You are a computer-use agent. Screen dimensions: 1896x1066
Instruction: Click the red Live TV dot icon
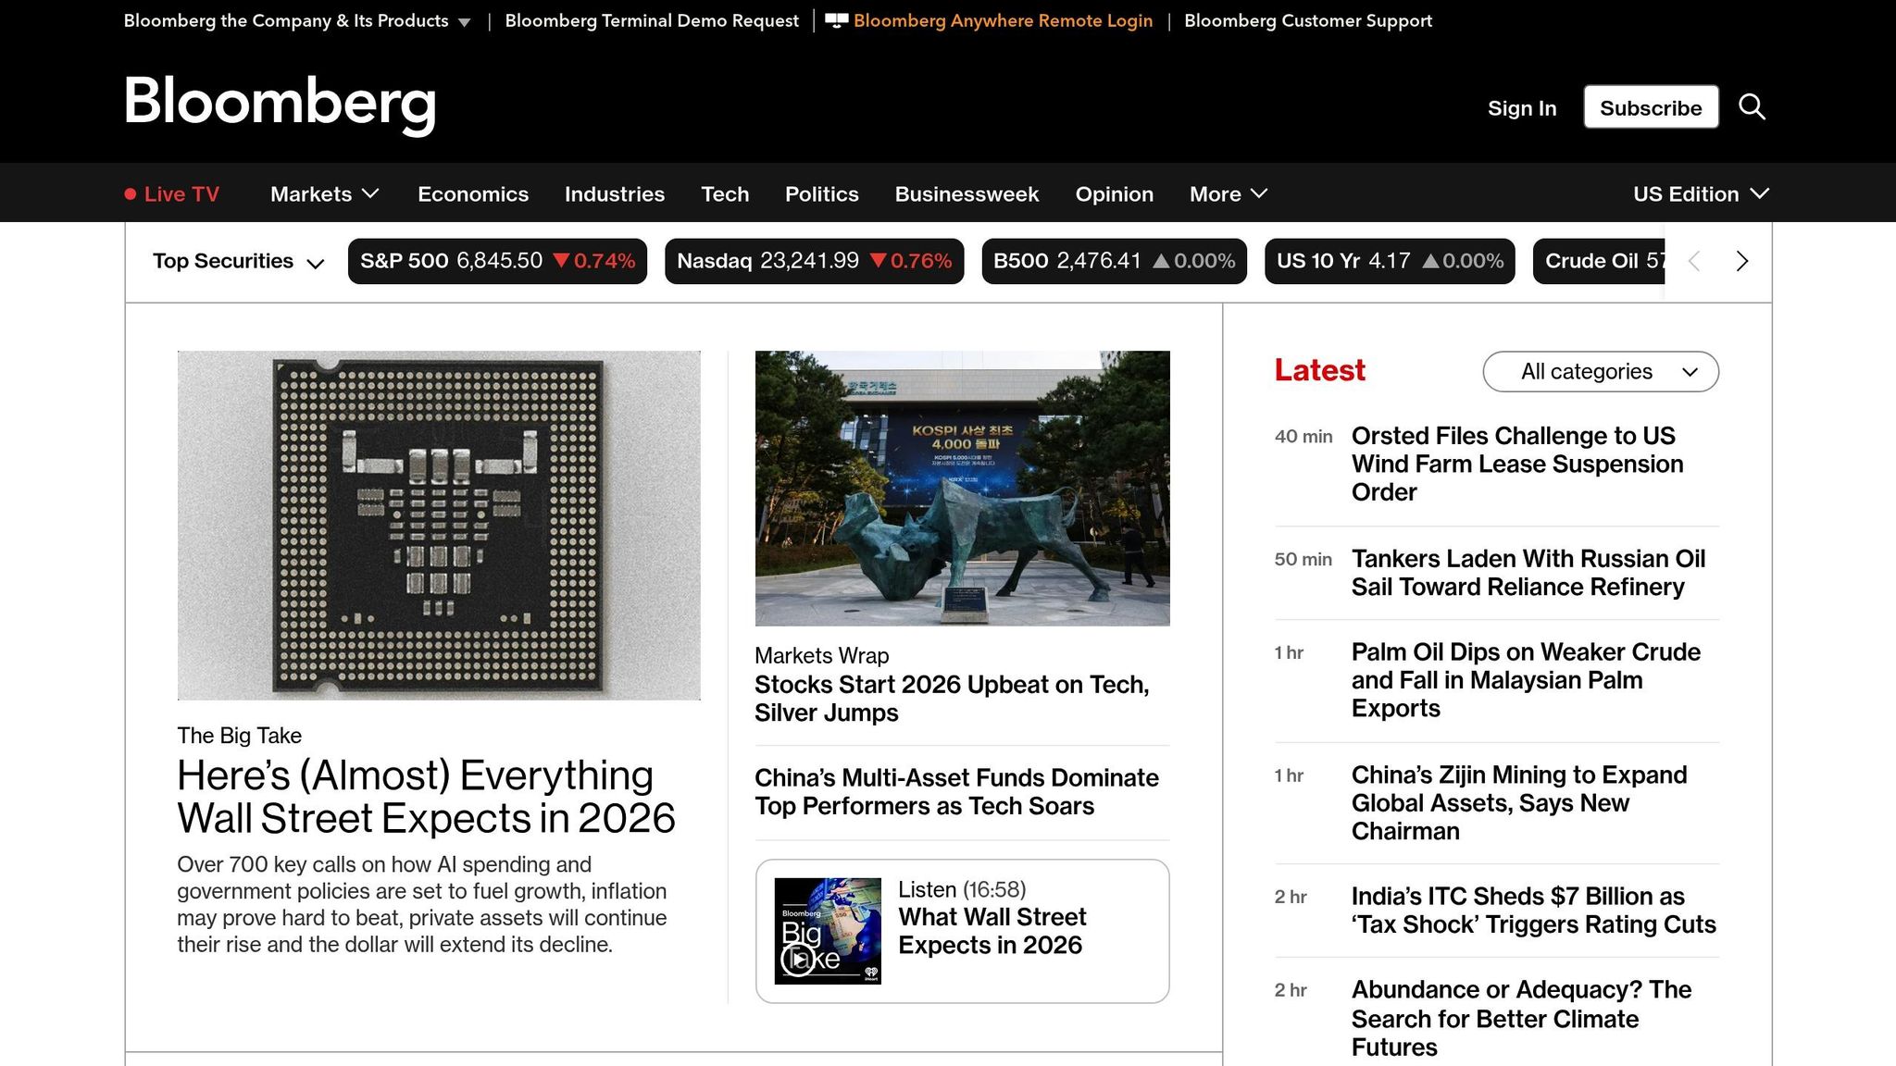[x=131, y=193]
